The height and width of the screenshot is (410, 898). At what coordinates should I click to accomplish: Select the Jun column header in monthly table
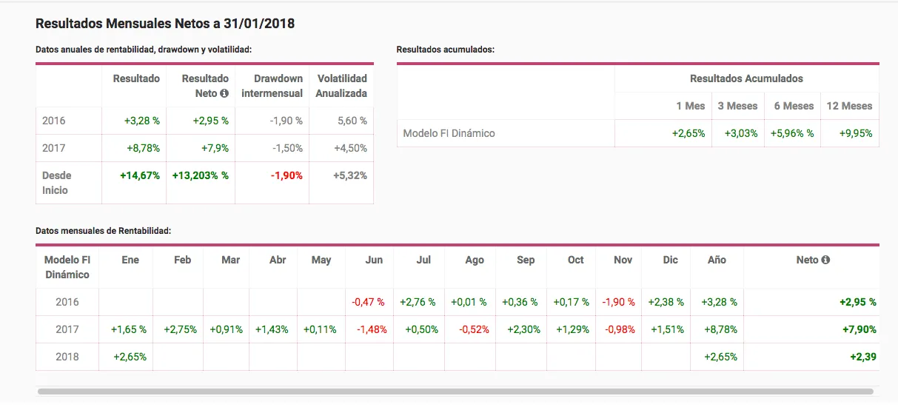(x=374, y=260)
